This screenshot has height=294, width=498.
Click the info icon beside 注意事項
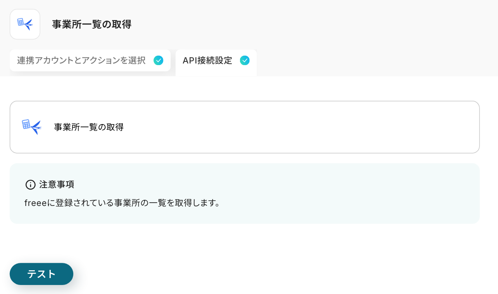(x=30, y=185)
